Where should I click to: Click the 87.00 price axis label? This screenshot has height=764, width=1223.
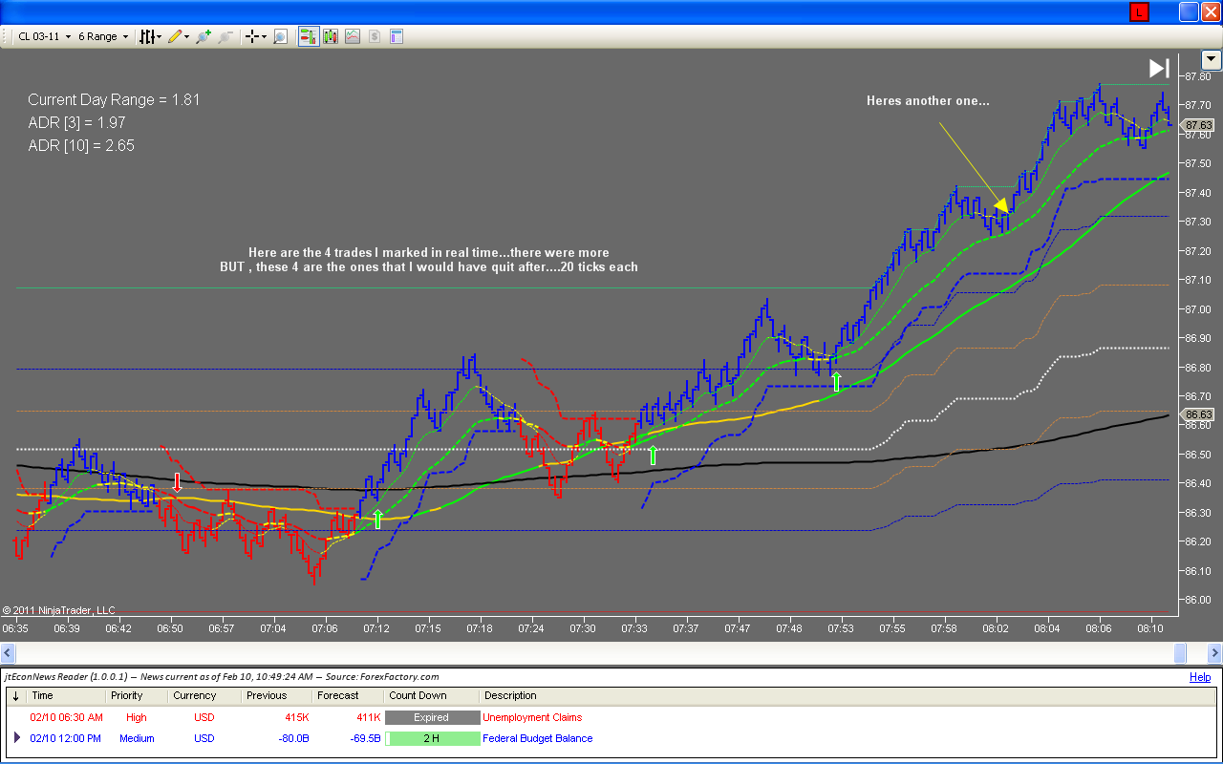[1197, 309]
